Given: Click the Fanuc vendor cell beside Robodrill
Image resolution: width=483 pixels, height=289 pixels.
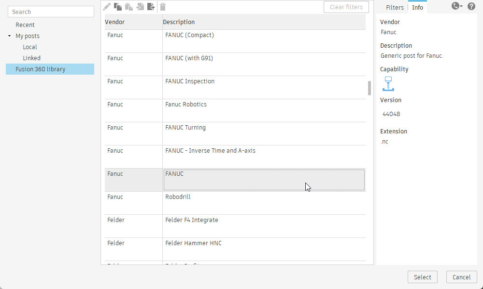Looking at the screenshot, I should coord(133,203).
